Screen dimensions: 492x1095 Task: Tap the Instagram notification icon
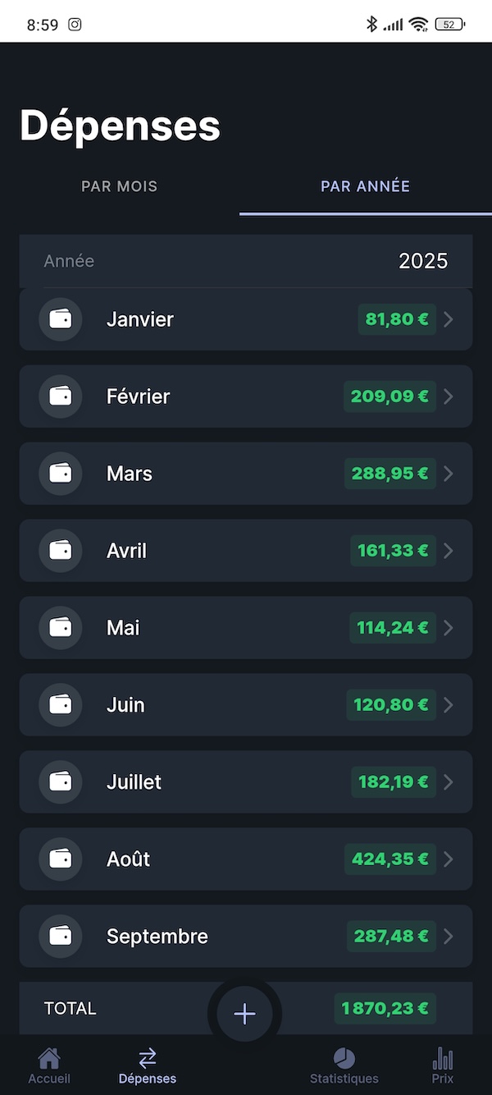(x=75, y=25)
